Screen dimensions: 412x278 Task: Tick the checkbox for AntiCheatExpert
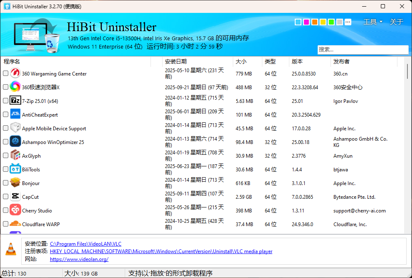pyautogui.click(x=6, y=114)
